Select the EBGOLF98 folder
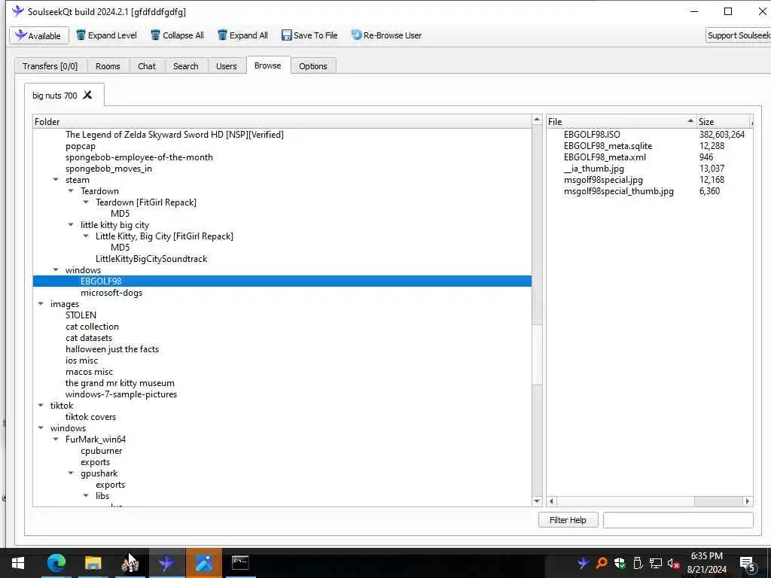This screenshot has height=578, width=771. coord(101,281)
